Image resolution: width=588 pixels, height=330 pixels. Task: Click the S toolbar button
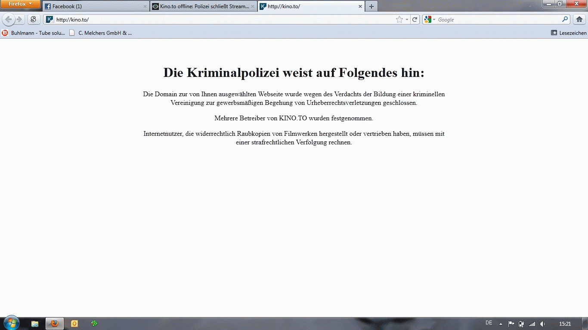pos(34,19)
